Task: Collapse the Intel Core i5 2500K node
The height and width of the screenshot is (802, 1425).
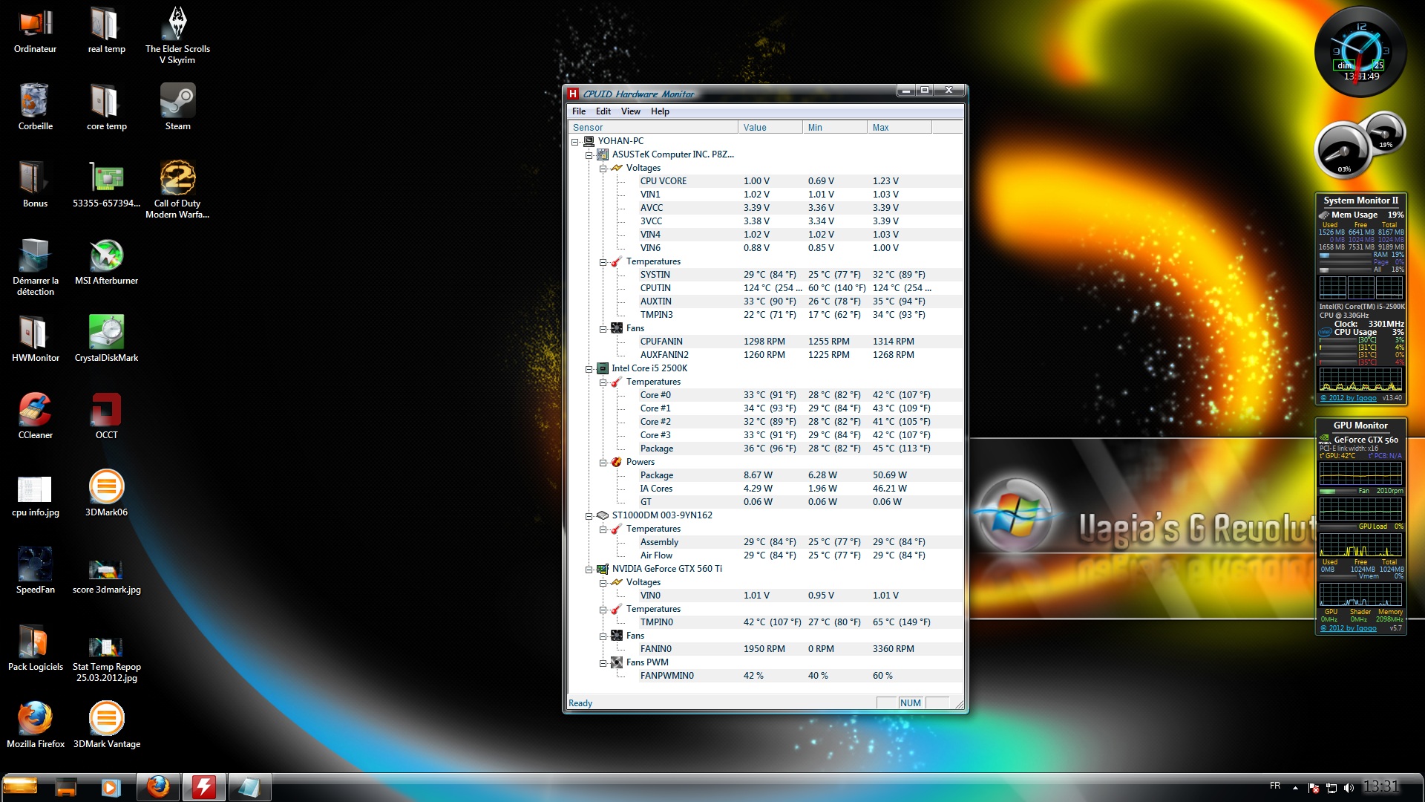Action: 589,369
